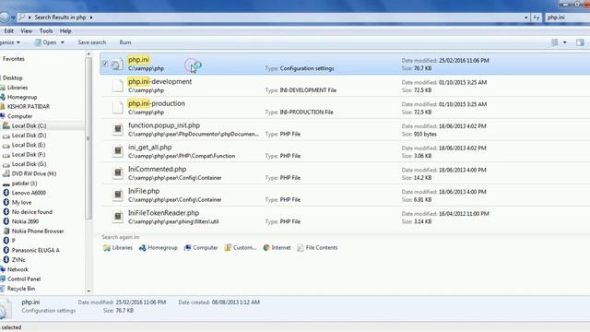Open Favorites in the navigation pane
This screenshot has height=332, width=590.
[x=14, y=59]
